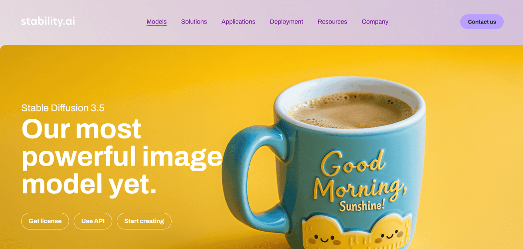Click the Start creating button

144,221
